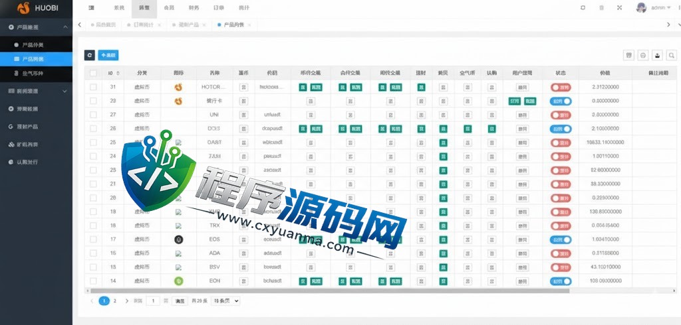Click the dark reload button above the table
681x325 pixels.
click(90, 55)
